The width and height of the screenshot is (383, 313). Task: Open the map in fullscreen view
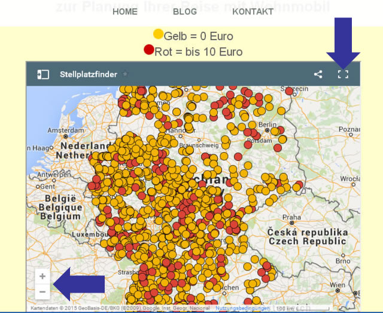pos(343,74)
